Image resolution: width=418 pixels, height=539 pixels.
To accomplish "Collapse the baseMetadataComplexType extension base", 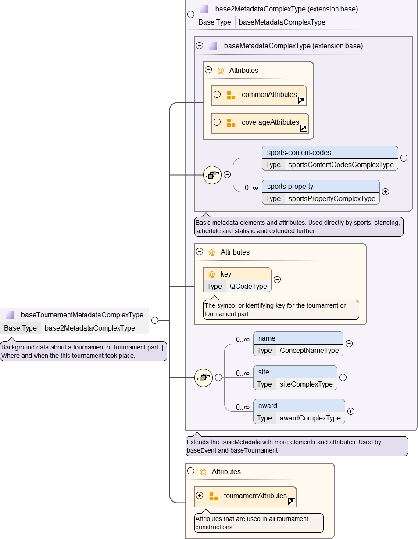I will coord(200,46).
